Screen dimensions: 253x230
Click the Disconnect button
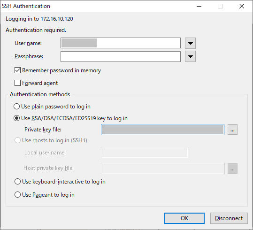point(229,218)
